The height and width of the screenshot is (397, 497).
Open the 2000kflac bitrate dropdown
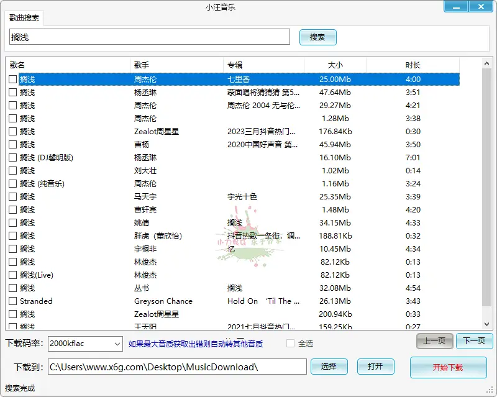click(118, 344)
